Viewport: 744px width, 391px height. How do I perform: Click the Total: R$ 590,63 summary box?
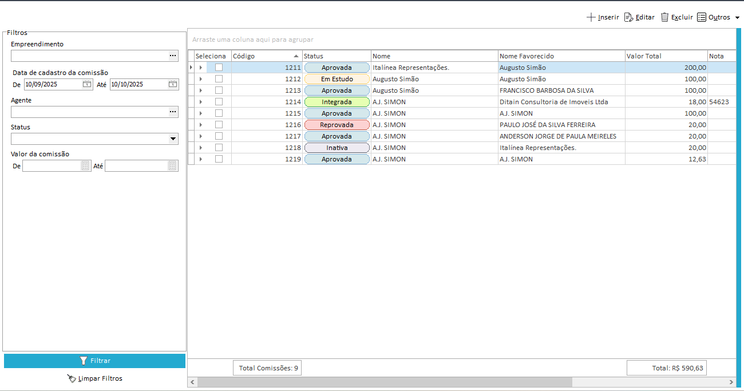pos(667,368)
